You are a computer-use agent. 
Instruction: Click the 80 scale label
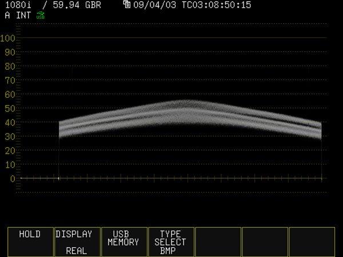[x=10, y=66]
